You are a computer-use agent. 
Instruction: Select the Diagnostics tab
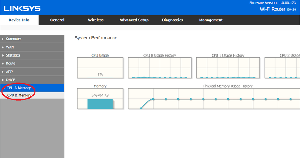(x=172, y=20)
